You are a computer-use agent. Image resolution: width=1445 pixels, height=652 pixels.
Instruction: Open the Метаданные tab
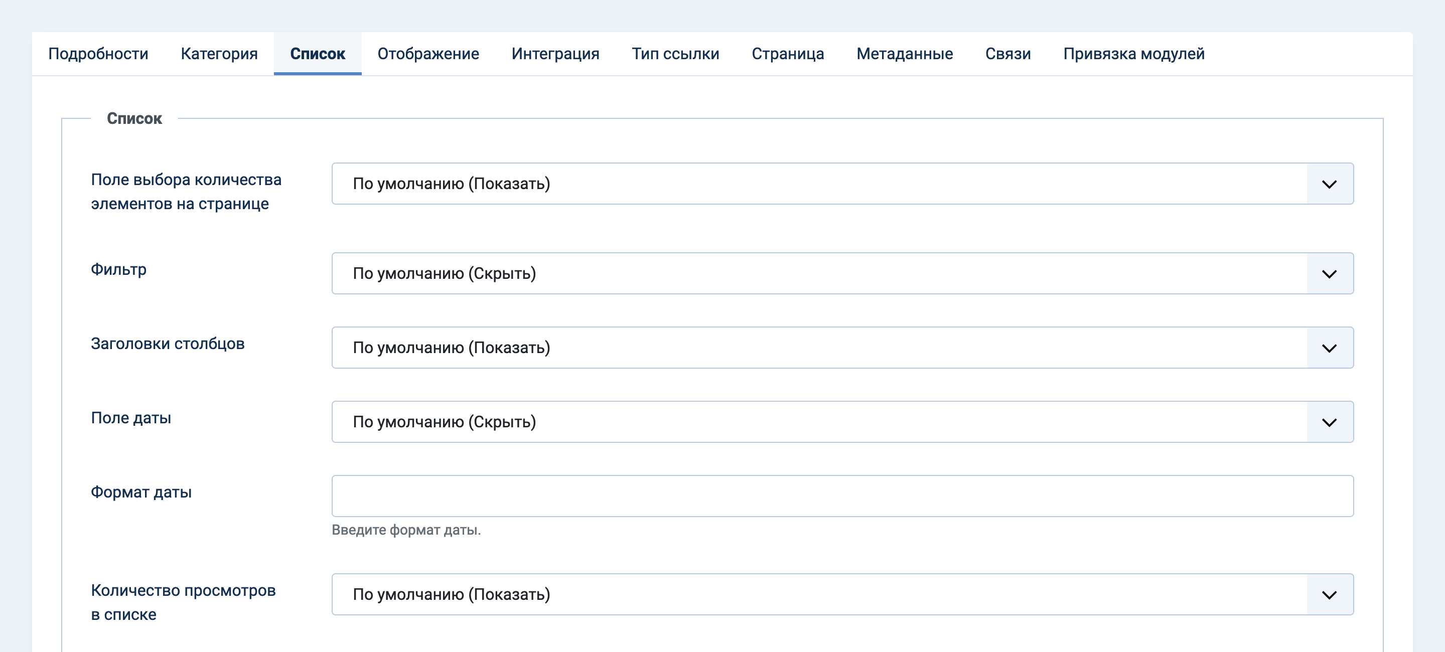pos(904,54)
